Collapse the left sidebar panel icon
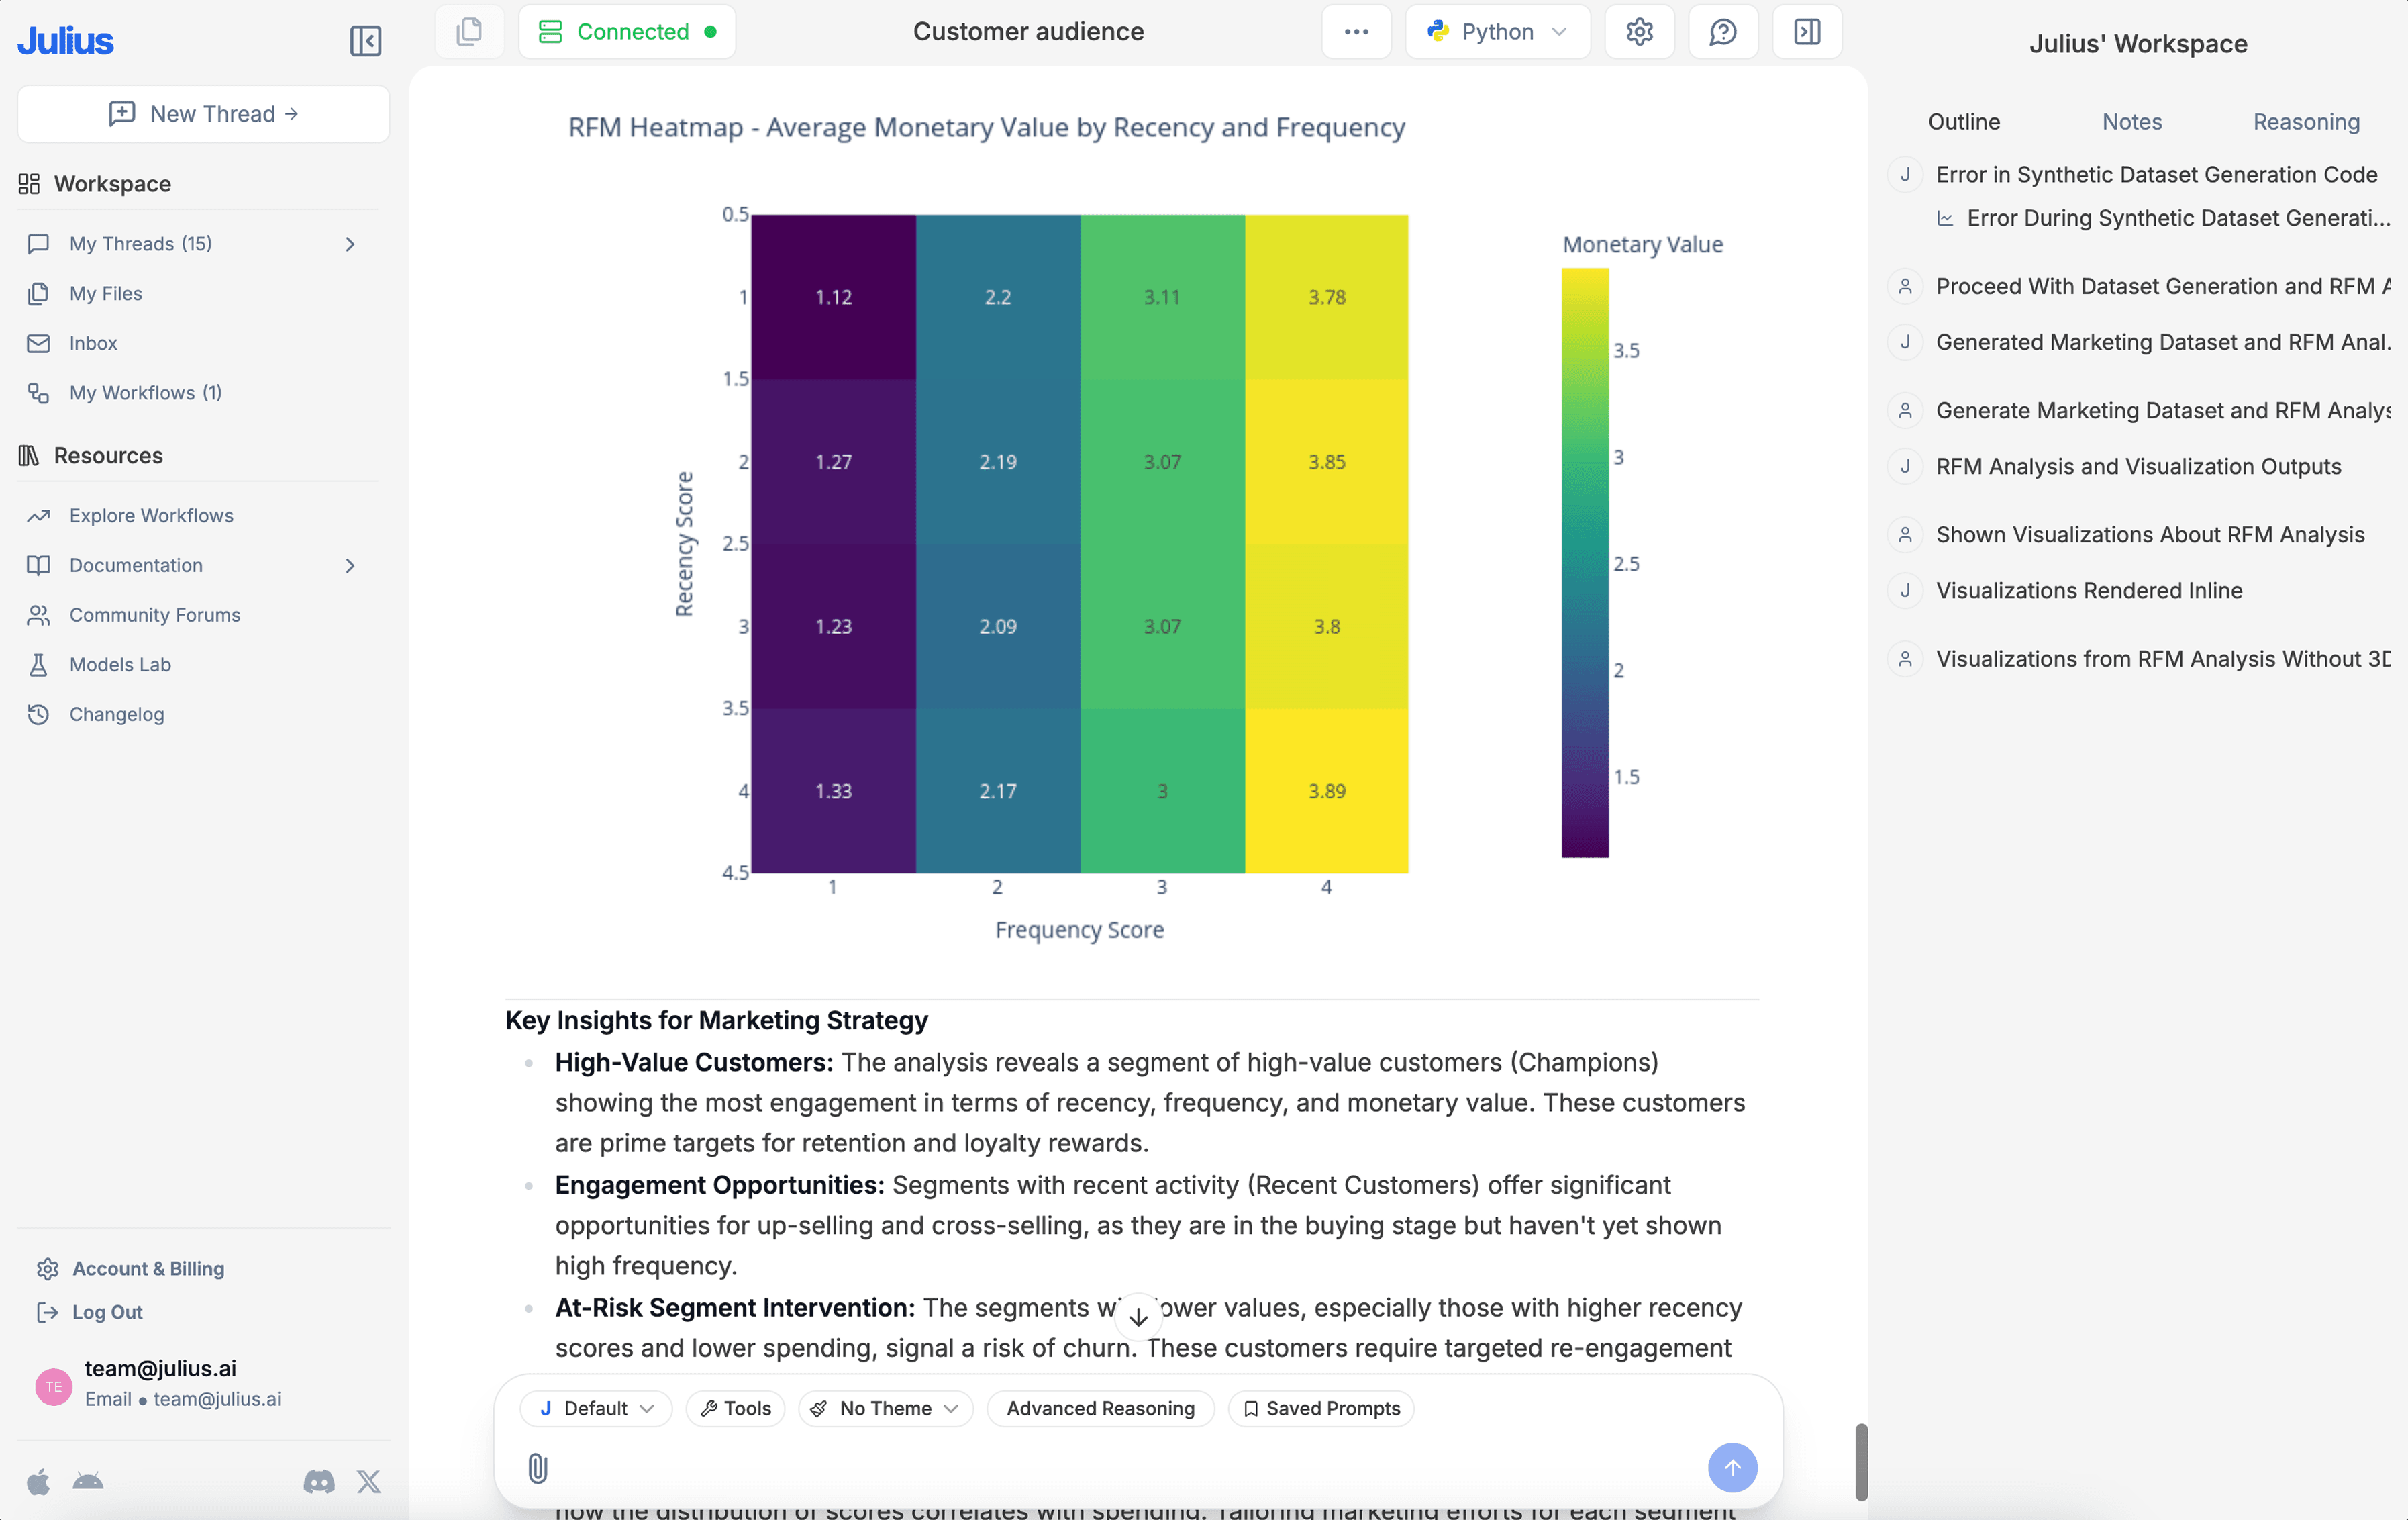Screen dimensions: 2408x1520 click(x=365, y=41)
